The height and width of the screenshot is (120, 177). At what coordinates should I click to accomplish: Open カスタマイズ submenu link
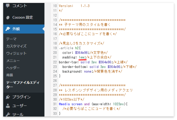click(16, 46)
